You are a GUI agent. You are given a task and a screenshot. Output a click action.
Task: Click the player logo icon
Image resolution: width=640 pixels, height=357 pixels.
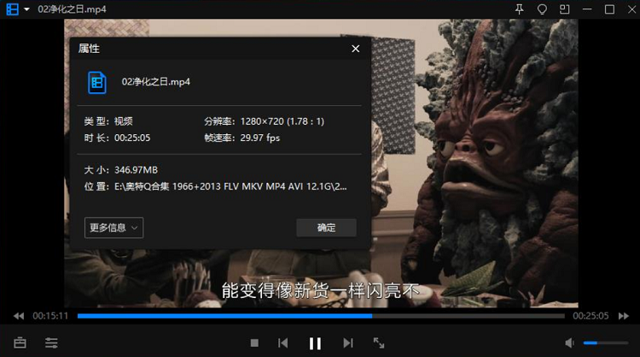click(12, 9)
